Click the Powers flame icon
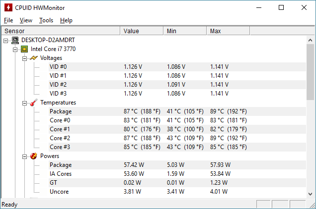The height and width of the screenshot is (209, 316). coord(34,156)
